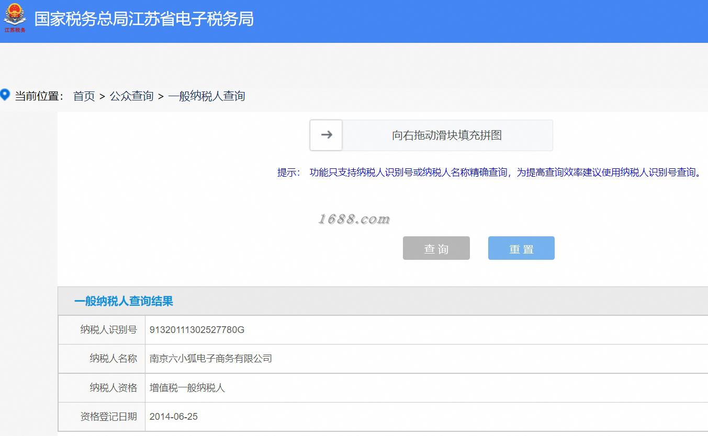Click the arrow slider handle for puzzle
The height and width of the screenshot is (436, 708).
coord(326,135)
